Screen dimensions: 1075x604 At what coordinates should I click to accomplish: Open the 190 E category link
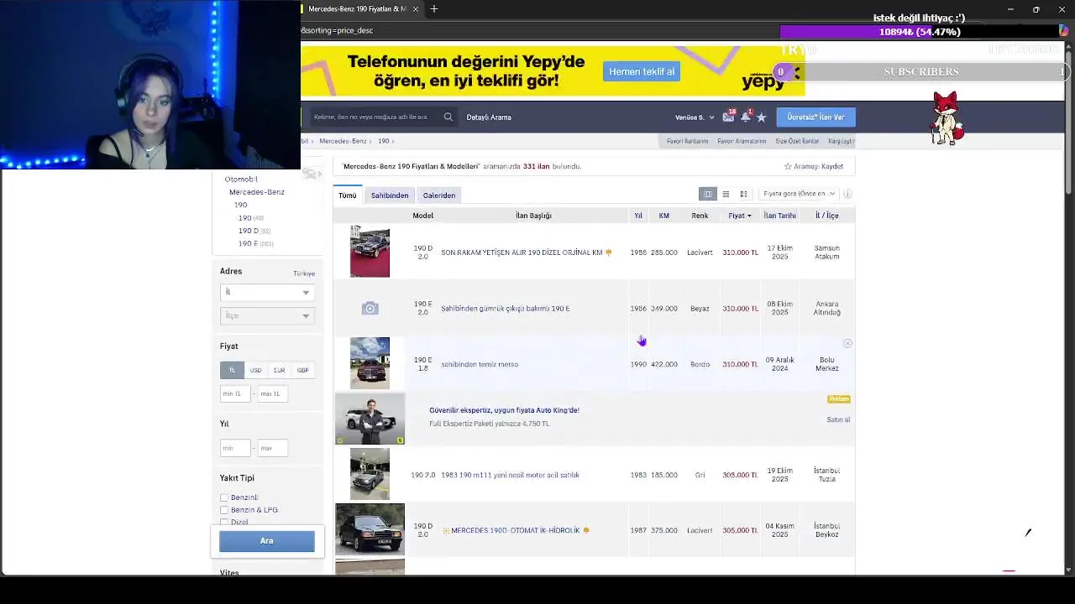coord(248,243)
